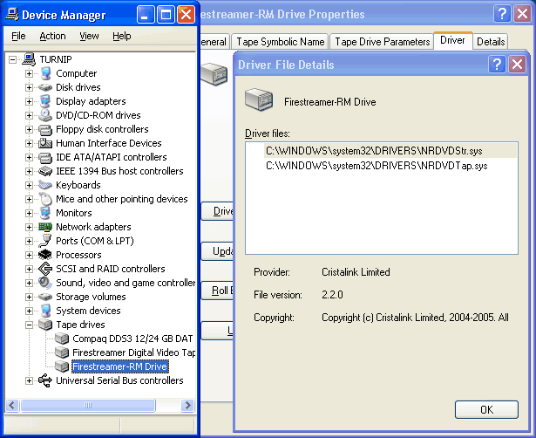This screenshot has width=536, height=438.
Task: Collapse the TURNIP root node
Action: (13, 60)
